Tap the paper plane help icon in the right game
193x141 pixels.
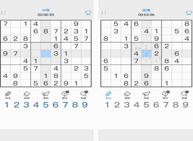146,95
